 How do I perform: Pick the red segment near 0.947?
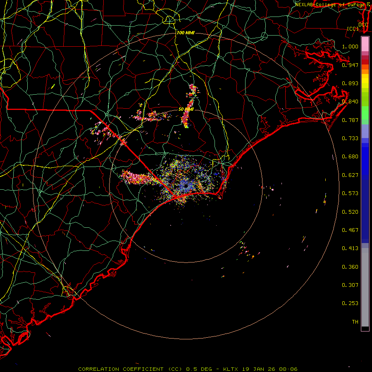[x=365, y=62]
